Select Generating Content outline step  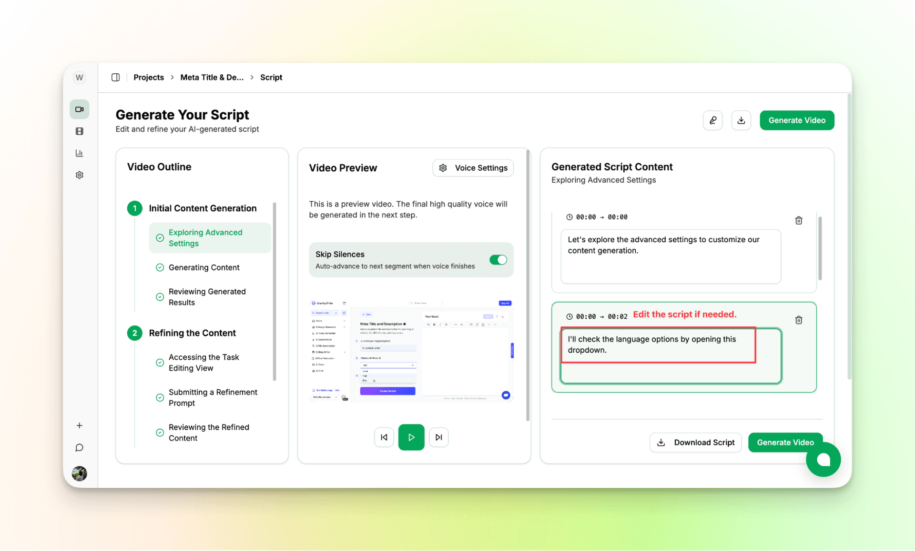[x=204, y=267]
